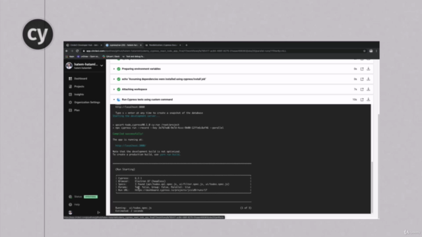Open a new browser tab
Viewport: 422px width, 237px height.
click(x=187, y=45)
